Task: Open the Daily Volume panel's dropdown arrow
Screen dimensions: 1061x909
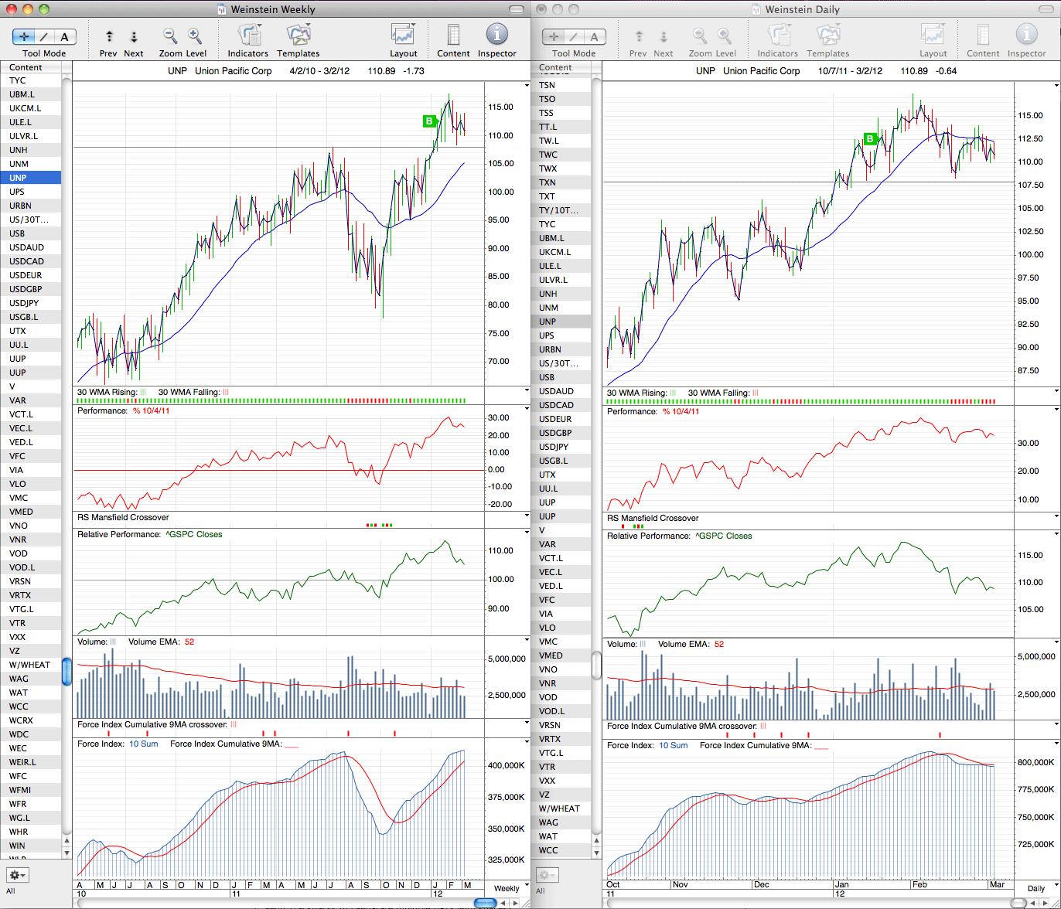Action: click(x=1056, y=642)
